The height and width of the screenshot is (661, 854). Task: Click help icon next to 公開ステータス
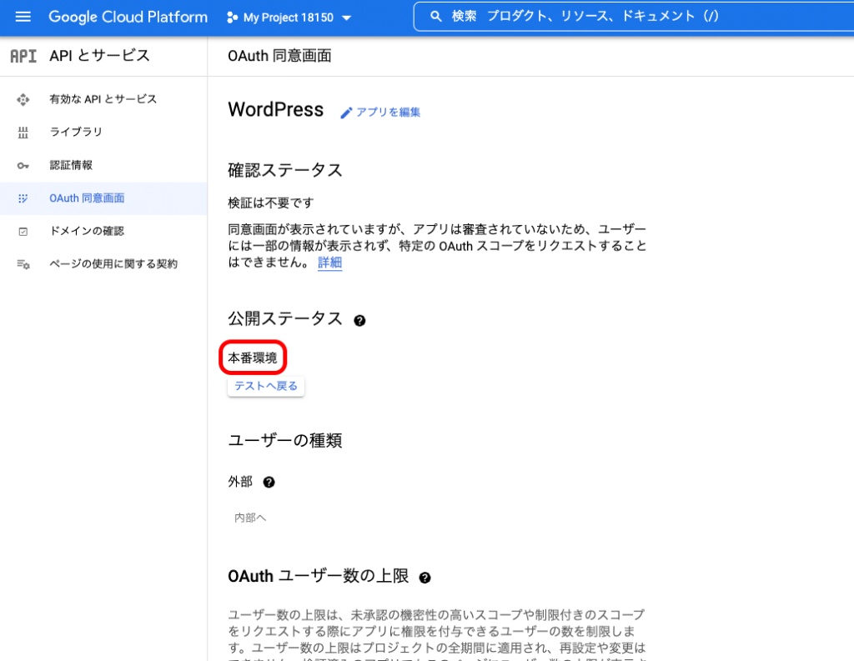point(359,320)
